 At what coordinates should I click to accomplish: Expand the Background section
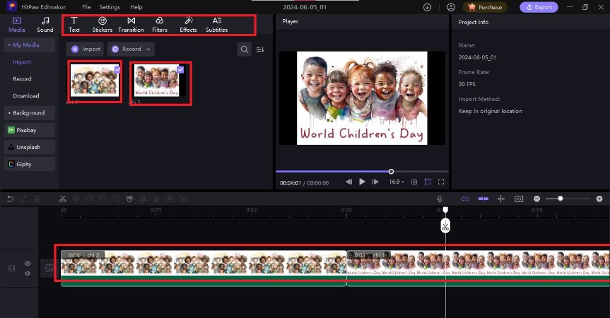click(30, 113)
